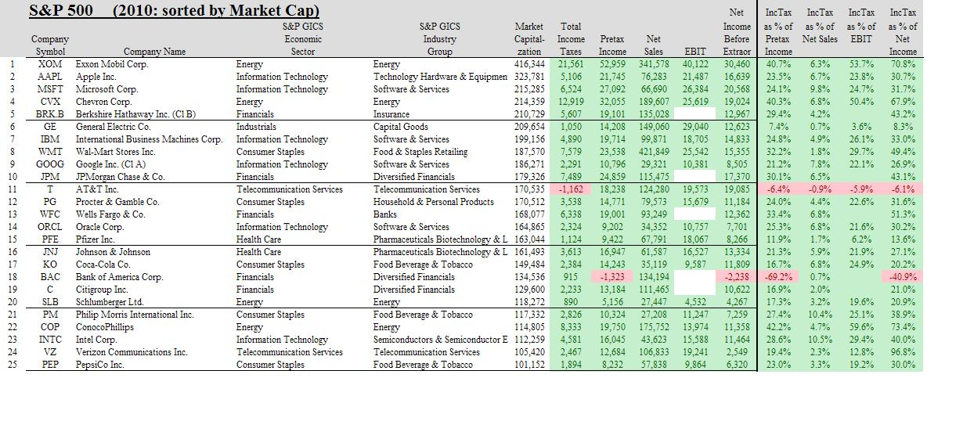Click the Banks industry group cell
The image size is (963, 421).
coord(387,214)
